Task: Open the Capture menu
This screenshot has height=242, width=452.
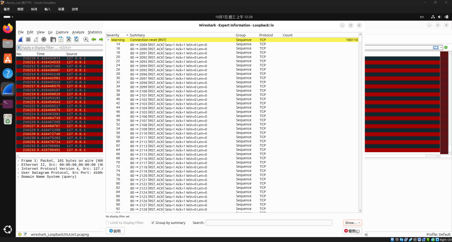Action: (x=62, y=32)
